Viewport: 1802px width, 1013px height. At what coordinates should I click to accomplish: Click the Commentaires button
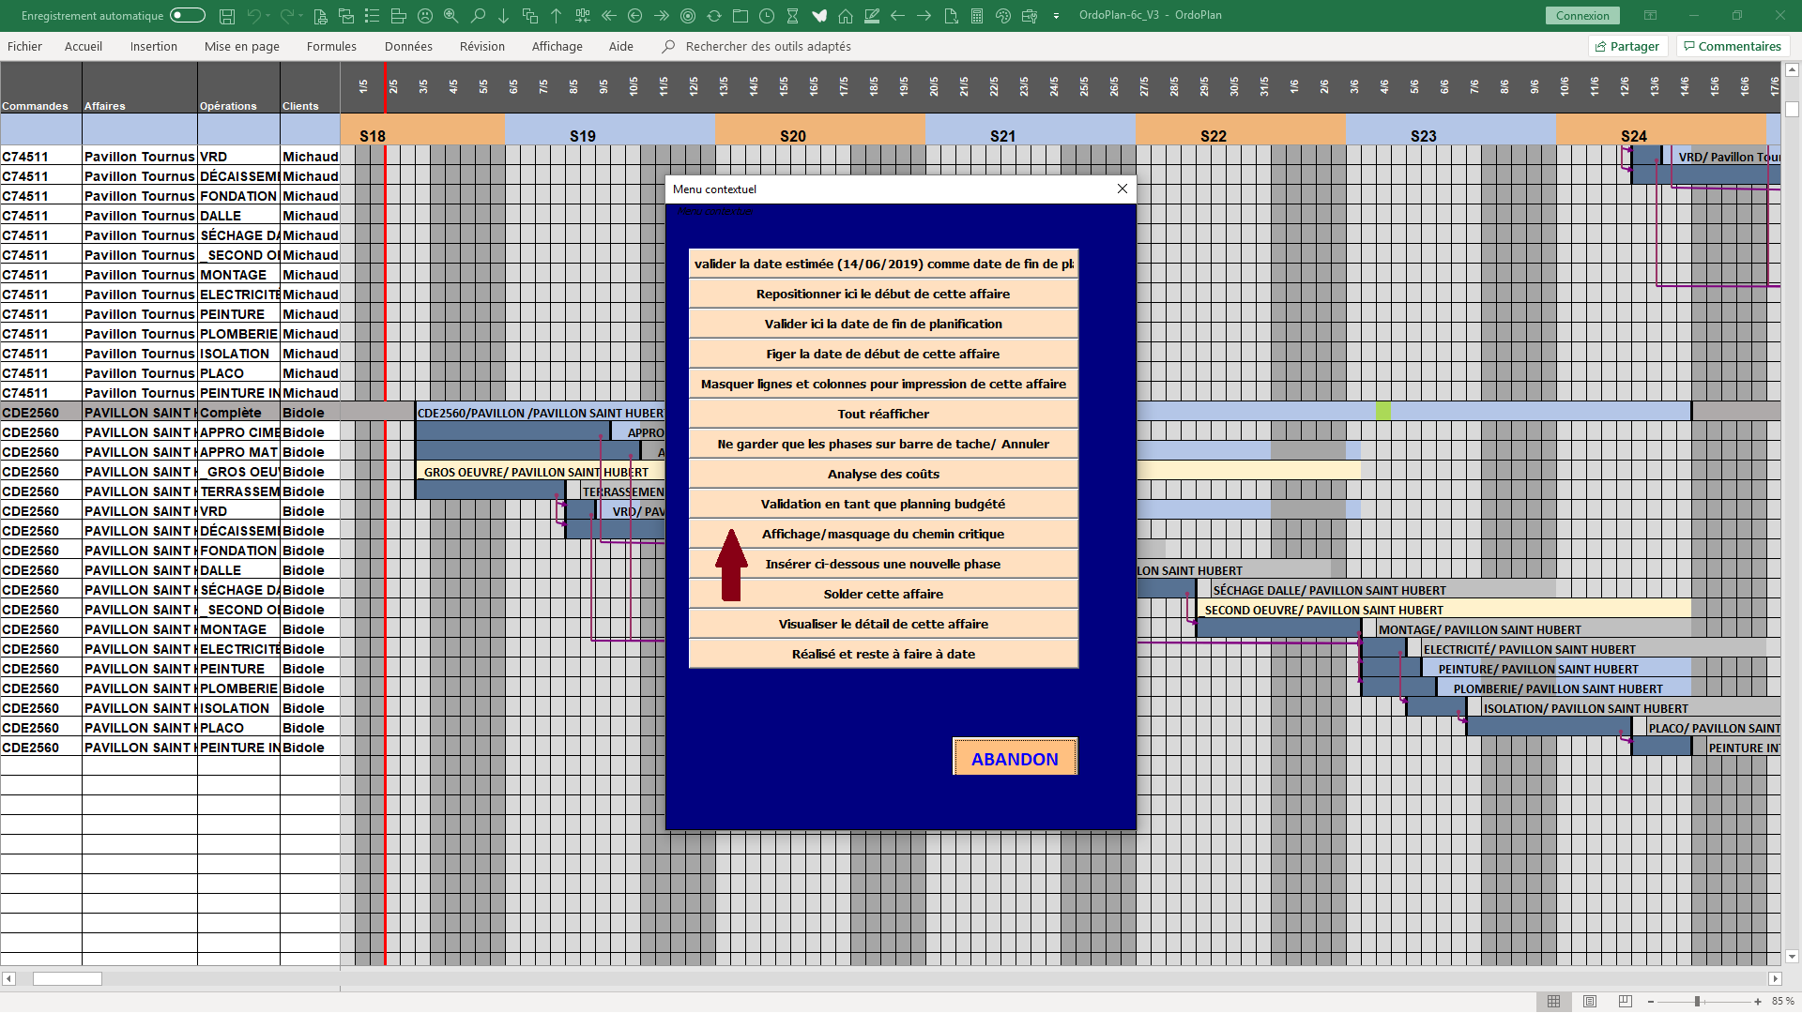tap(1733, 46)
